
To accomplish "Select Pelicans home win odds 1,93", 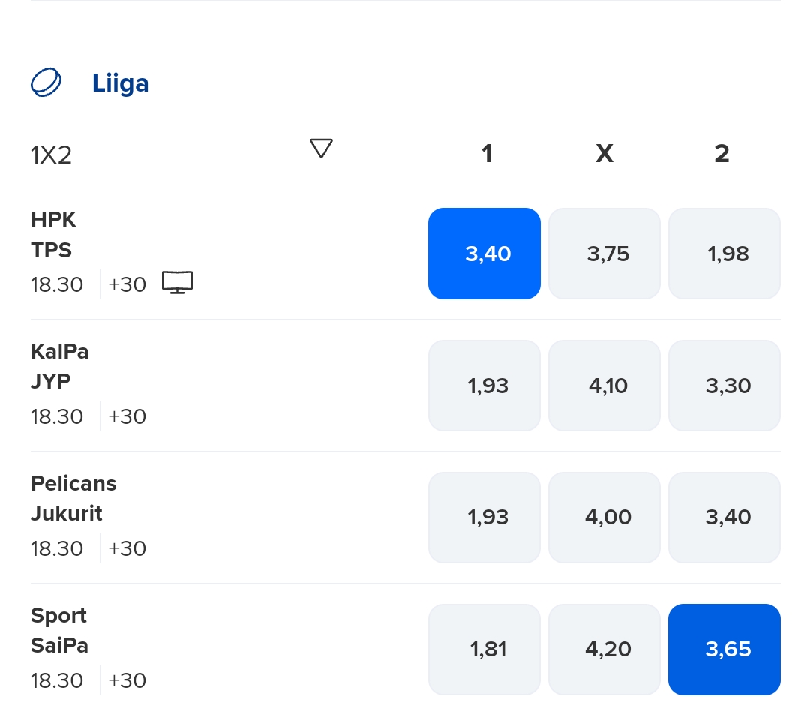I will coord(484,518).
